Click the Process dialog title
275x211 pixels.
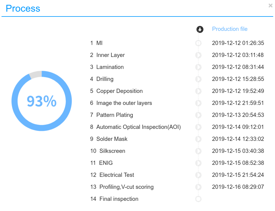pos(23,8)
